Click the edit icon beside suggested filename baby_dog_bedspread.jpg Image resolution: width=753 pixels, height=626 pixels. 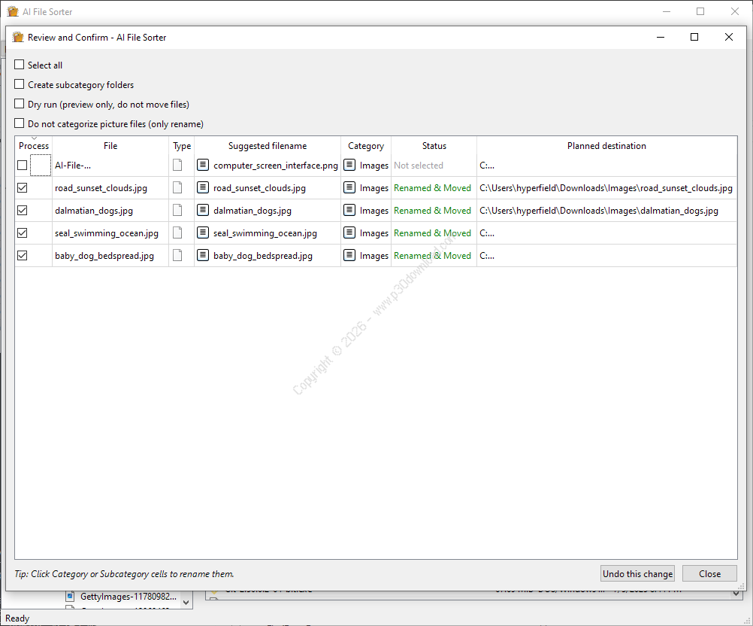click(203, 256)
